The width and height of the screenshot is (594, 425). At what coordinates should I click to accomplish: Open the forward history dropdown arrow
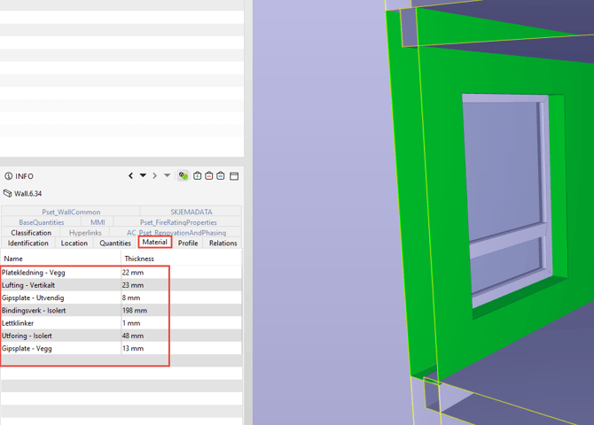tap(167, 175)
